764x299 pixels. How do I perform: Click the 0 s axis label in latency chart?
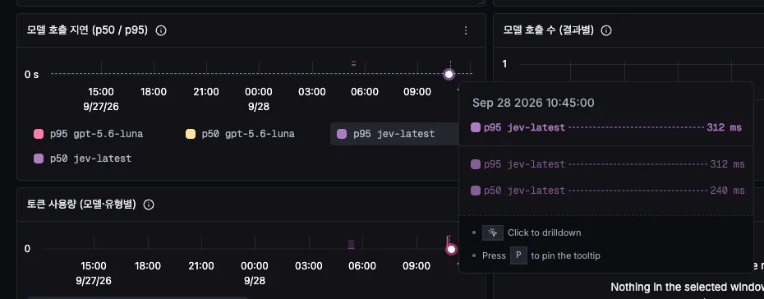[32, 75]
